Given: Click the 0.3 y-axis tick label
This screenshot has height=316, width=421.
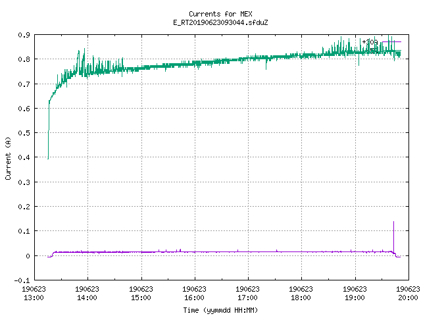Looking at the screenshot, I should (x=24, y=182).
